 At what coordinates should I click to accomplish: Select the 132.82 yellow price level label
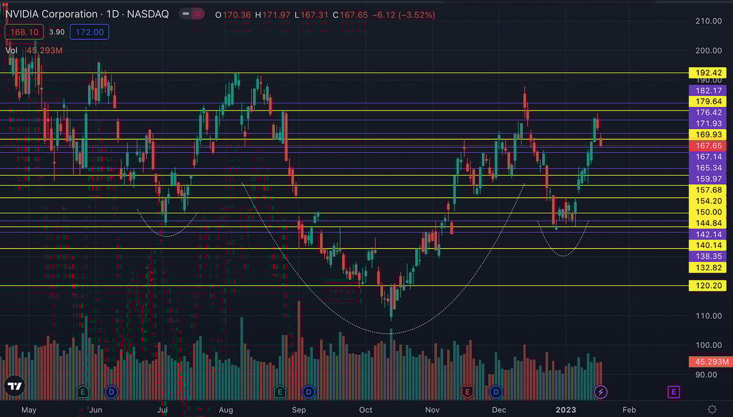(709, 268)
